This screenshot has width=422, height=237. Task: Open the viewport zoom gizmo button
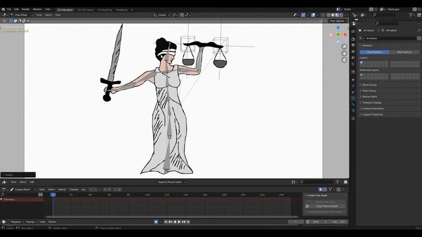click(344, 47)
